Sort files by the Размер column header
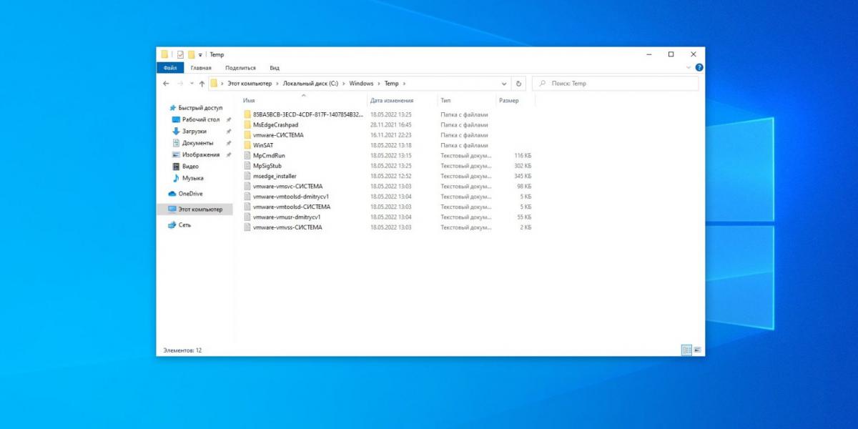Image resolution: width=858 pixels, height=429 pixels. 509,101
